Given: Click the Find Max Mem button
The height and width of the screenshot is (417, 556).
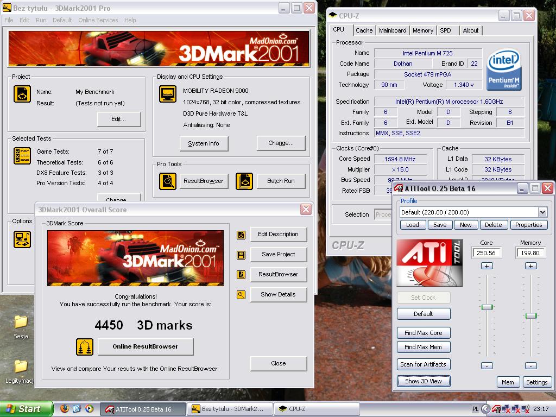Looking at the screenshot, I should click(x=424, y=347).
